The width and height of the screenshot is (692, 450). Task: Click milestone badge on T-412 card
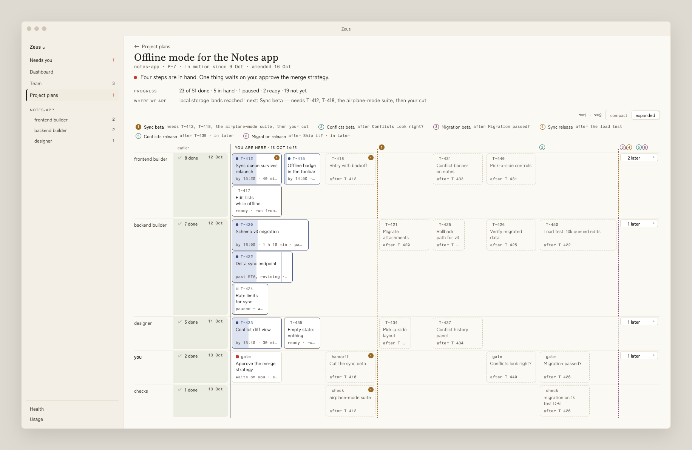[277, 158]
